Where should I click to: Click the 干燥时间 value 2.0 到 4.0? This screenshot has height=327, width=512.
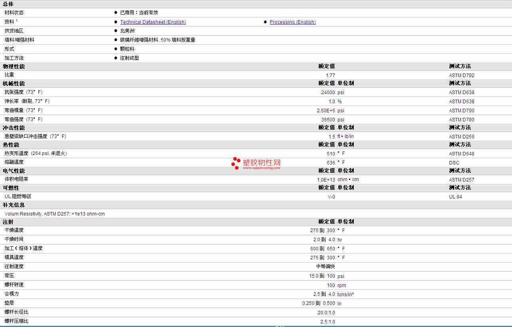pos(324,240)
